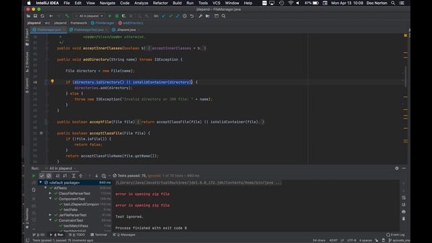Expand all test nodes icon

tap(74, 175)
